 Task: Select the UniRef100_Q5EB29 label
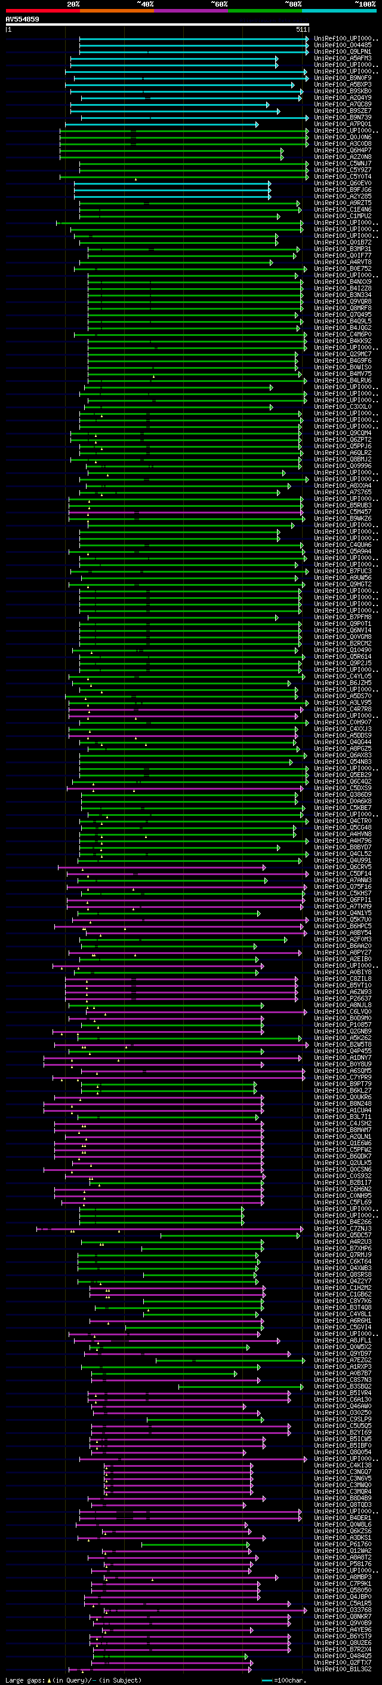(342, 775)
